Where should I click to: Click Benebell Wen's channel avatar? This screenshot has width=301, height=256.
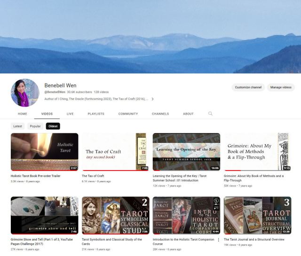(25, 93)
